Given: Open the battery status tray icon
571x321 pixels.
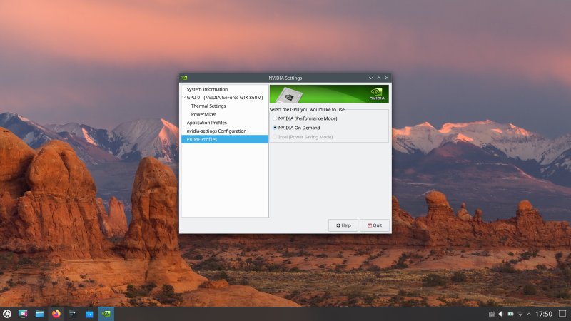Looking at the screenshot, I should (510, 314).
